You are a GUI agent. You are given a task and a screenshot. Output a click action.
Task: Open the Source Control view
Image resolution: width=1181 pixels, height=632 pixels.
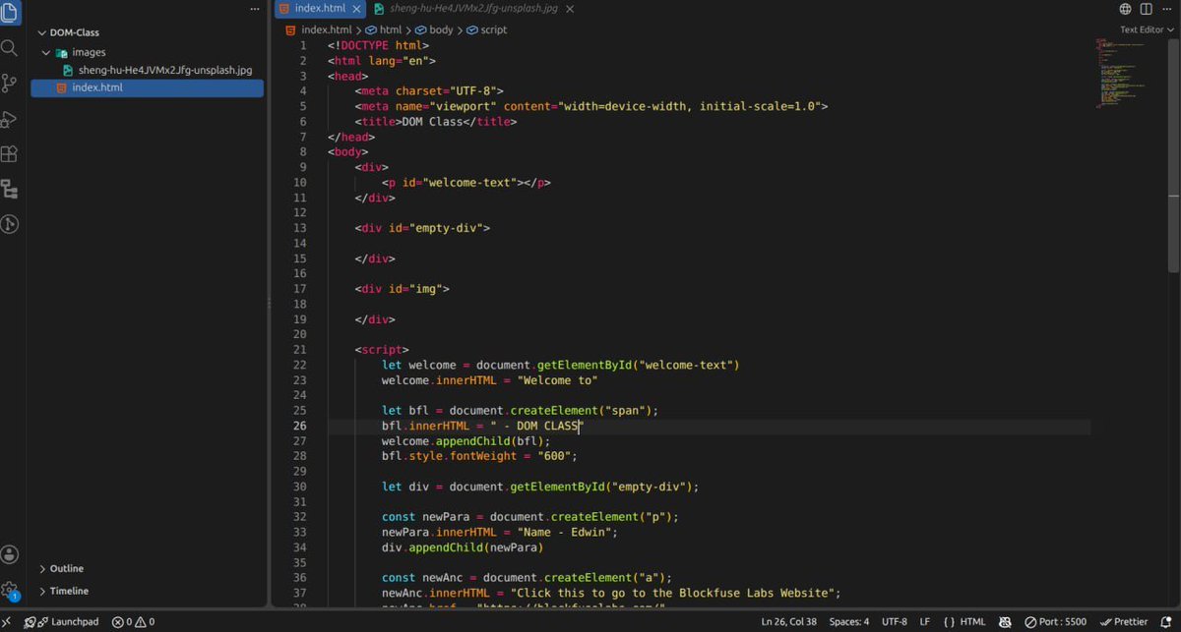tap(10, 83)
